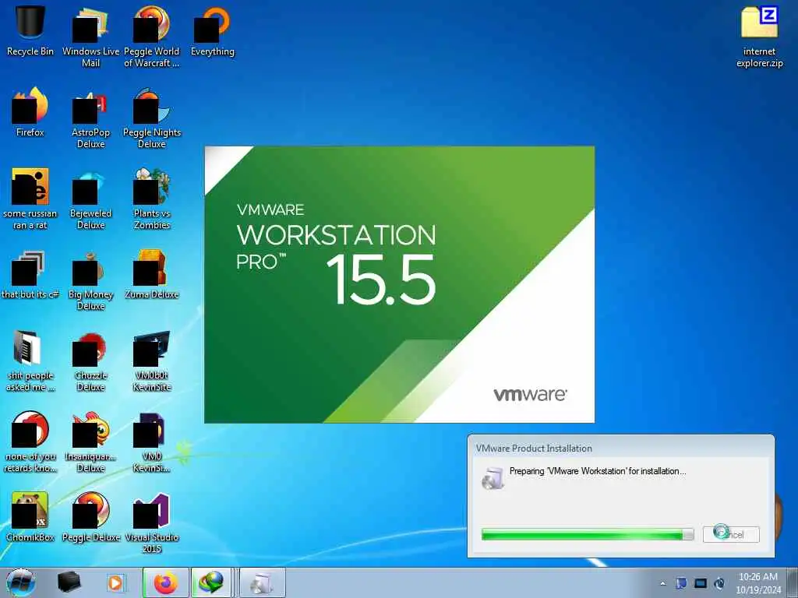
Task: Cancel the VMware Product Installation
Action: (x=731, y=534)
